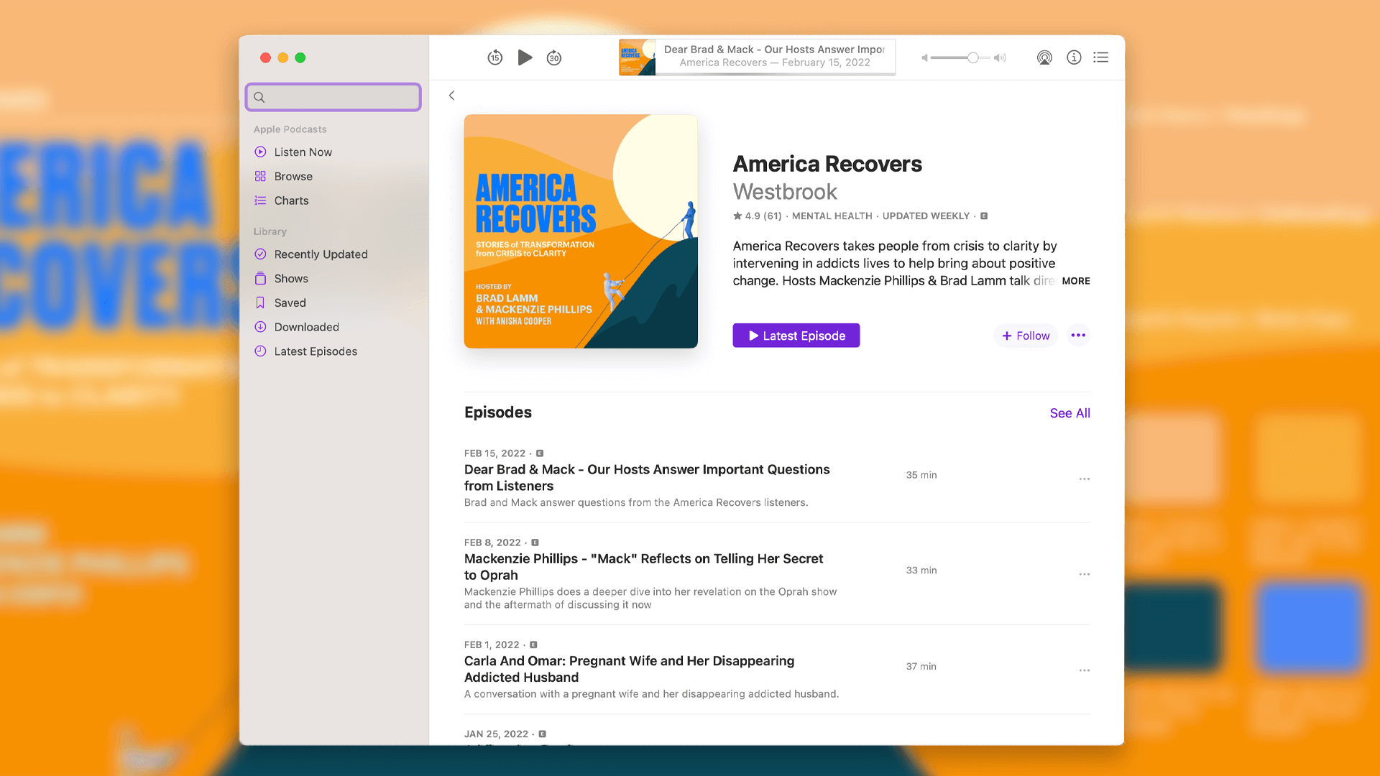Open options for Mackenzie Phillips episode
This screenshot has height=776, width=1380.
tap(1084, 575)
